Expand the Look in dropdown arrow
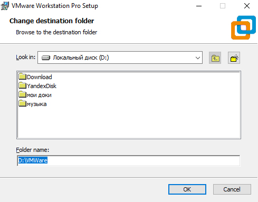 pos(198,57)
